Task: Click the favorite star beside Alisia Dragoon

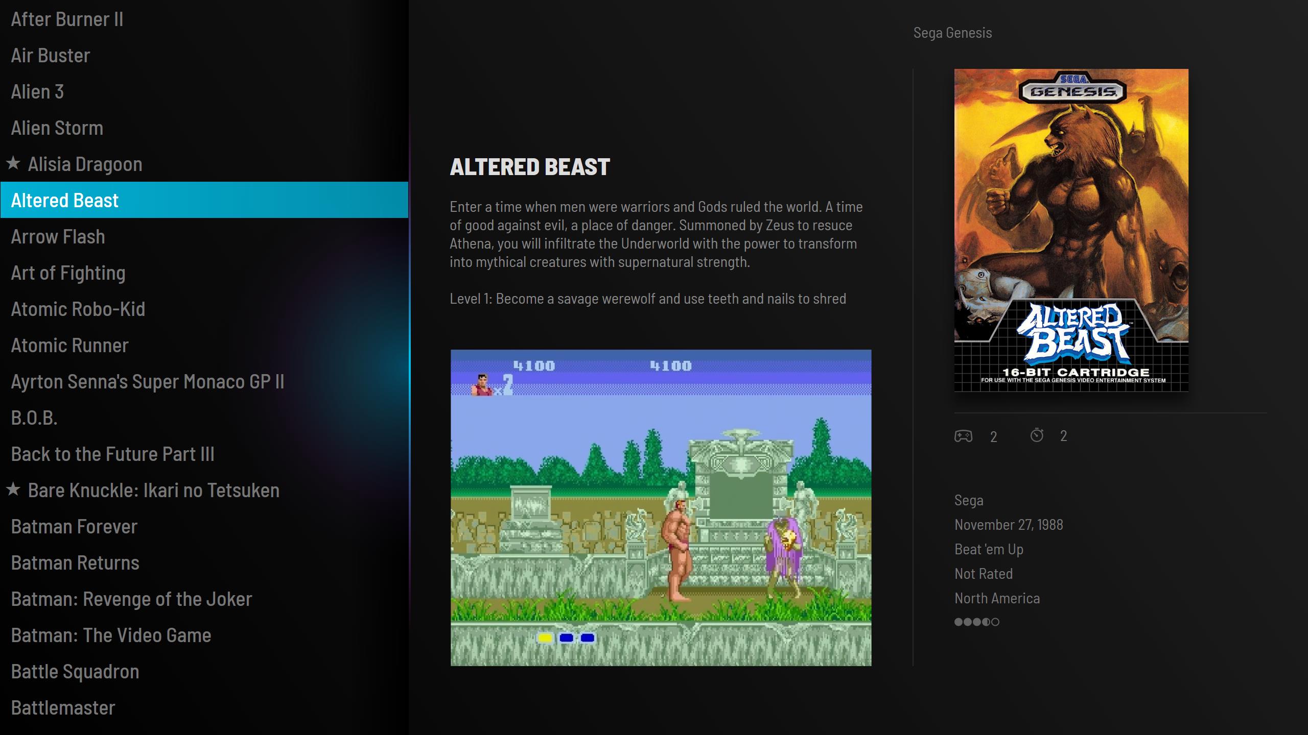Action: (13, 163)
